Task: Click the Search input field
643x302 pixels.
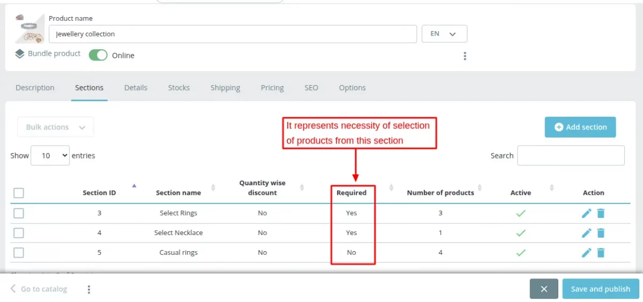Action: 570,155
